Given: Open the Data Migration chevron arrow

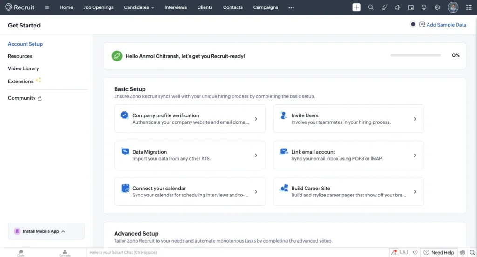Looking at the screenshot, I should pyautogui.click(x=256, y=156).
